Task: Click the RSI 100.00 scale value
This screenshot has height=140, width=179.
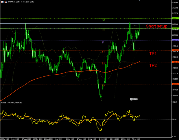Action: tap(175, 102)
